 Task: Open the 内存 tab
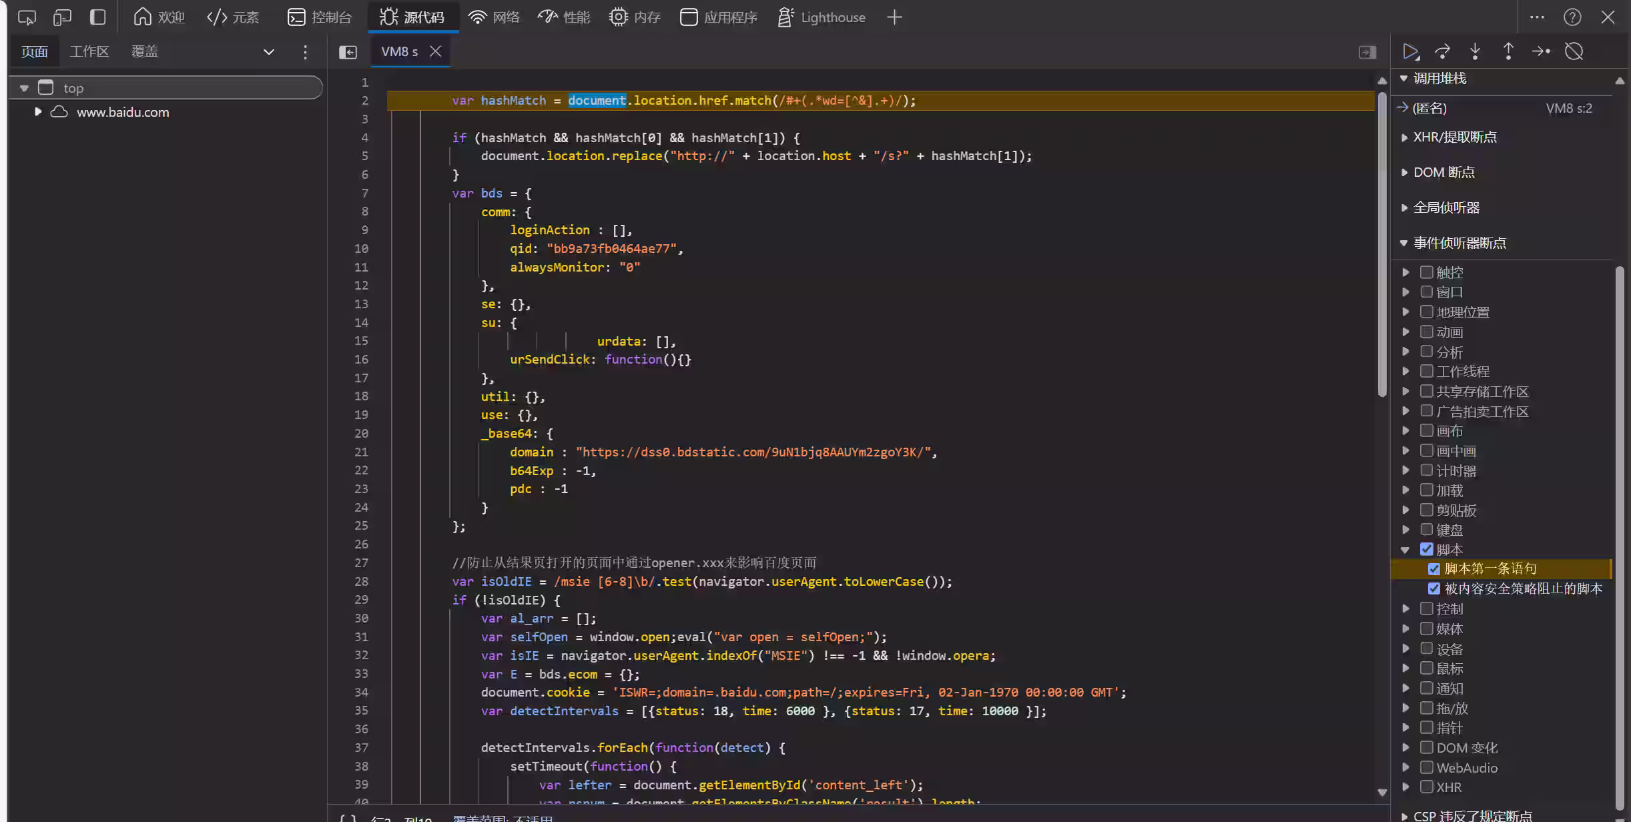635,17
